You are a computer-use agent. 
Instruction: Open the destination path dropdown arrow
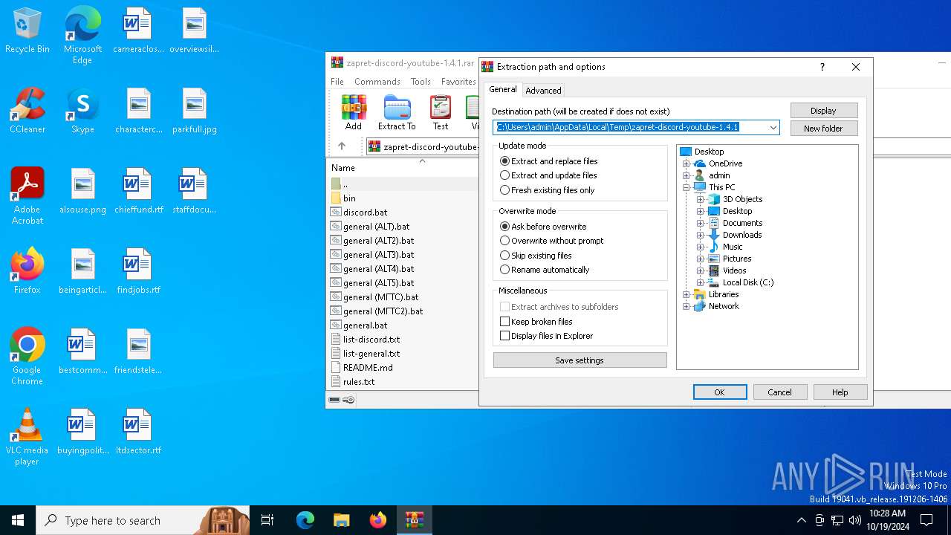[773, 127]
